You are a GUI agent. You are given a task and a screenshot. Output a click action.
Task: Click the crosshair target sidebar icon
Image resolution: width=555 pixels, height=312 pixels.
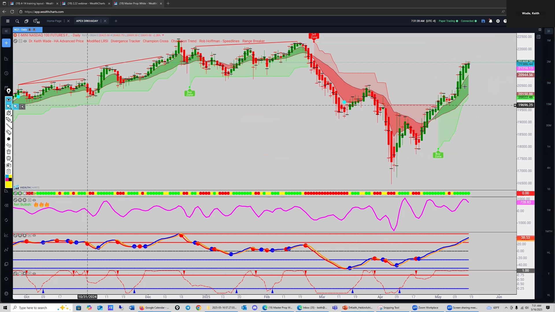click(6, 279)
